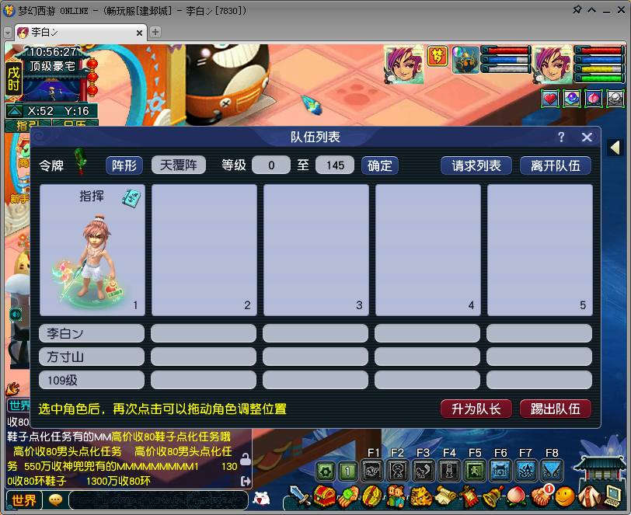Click the gold coins icon on the toolbar
The image size is (631, 515).
pyautogui.click(x=371, y=497)
